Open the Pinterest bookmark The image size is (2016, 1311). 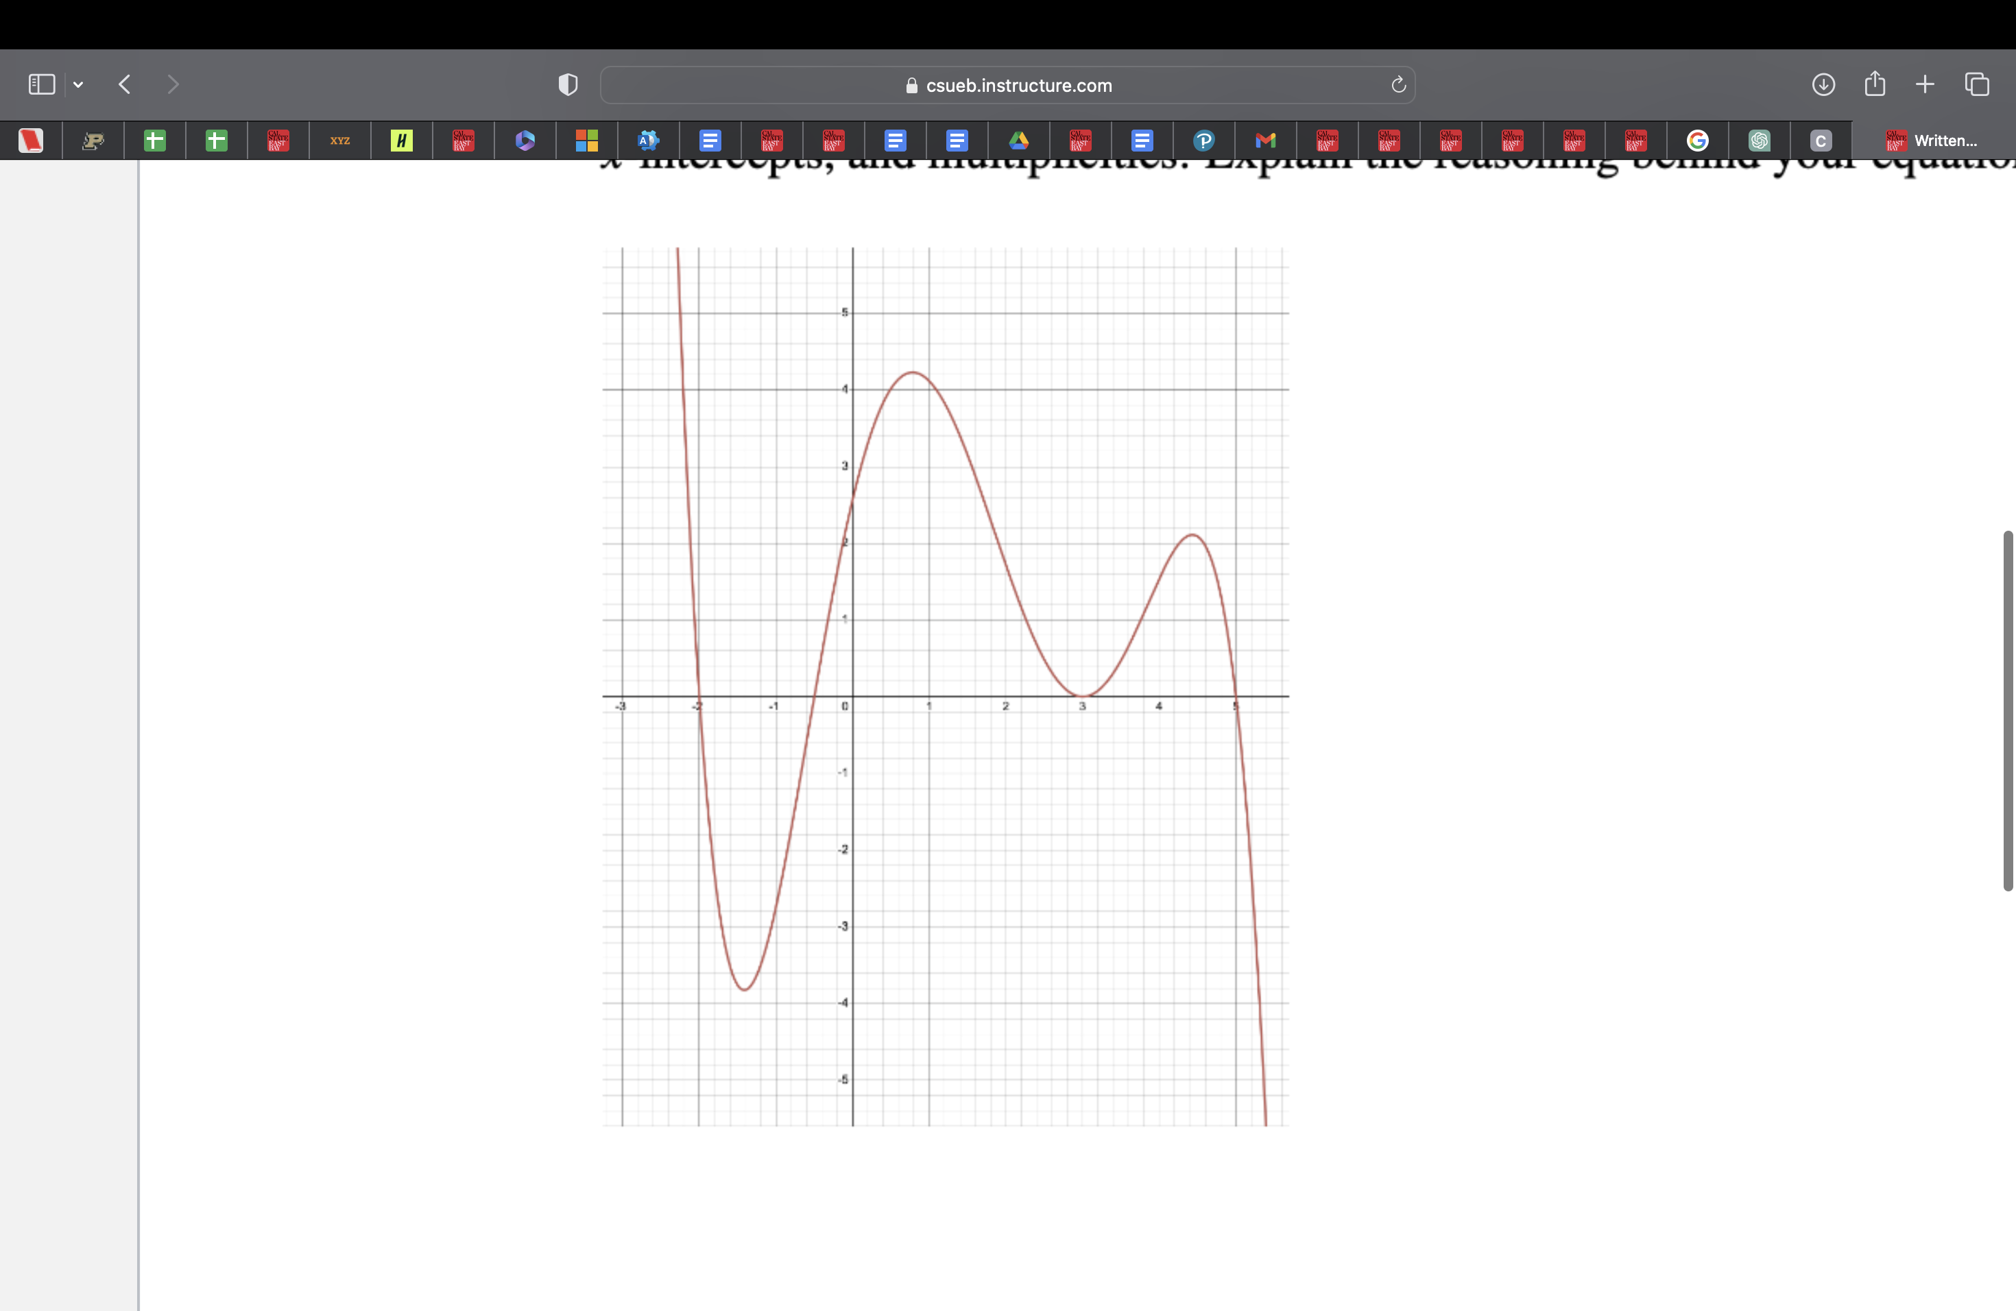coord(1203,141)
